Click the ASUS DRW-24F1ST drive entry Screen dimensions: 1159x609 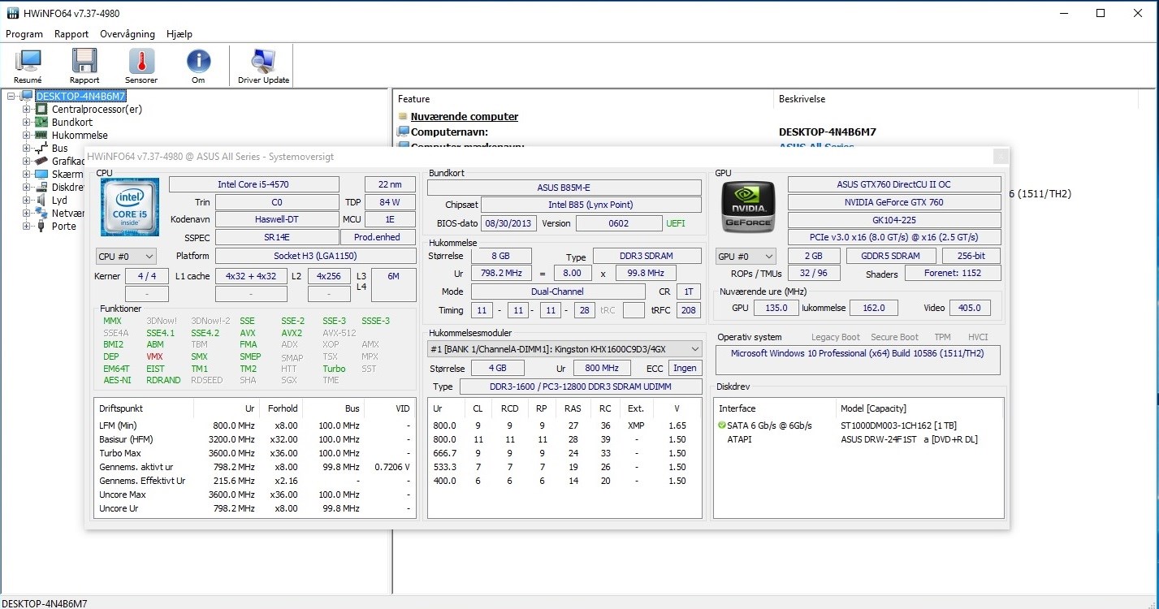point(910,439)
